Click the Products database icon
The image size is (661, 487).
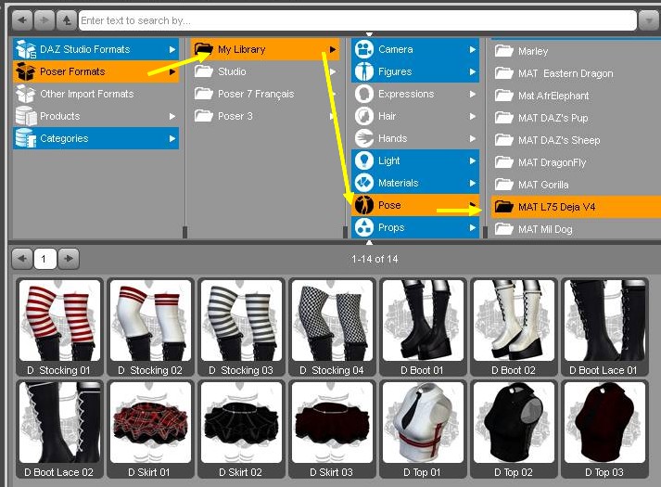[x=25, y=116]
